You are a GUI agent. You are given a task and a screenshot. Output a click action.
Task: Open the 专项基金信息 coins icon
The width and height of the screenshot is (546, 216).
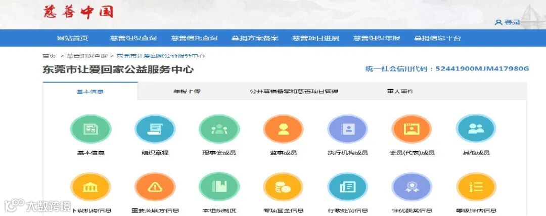coord(283,187)
